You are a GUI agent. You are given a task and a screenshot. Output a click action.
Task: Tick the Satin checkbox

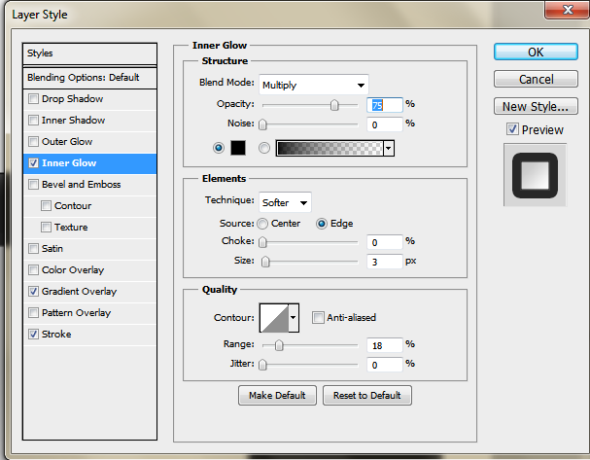(x=33, y=249)
